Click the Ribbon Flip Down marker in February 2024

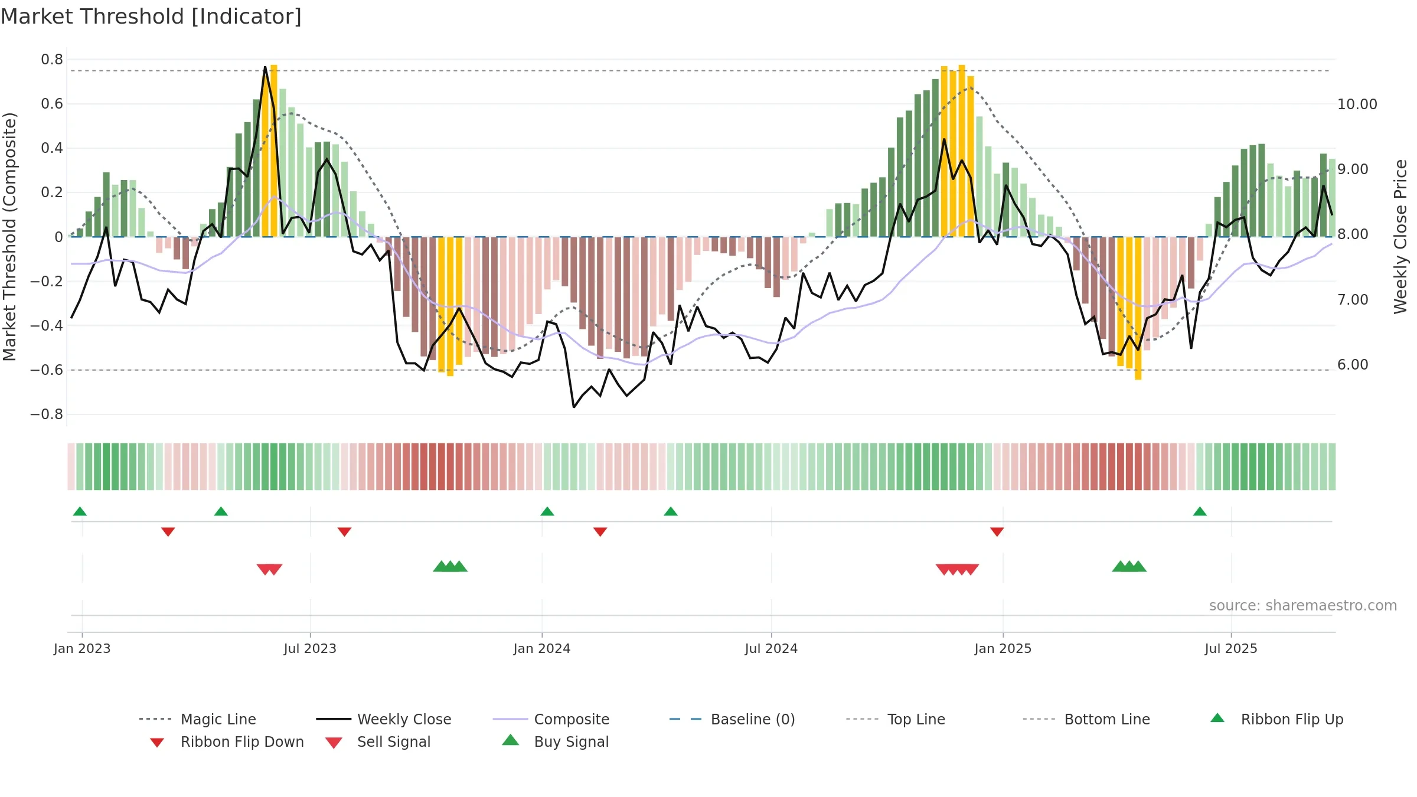[x=600, y=532]
